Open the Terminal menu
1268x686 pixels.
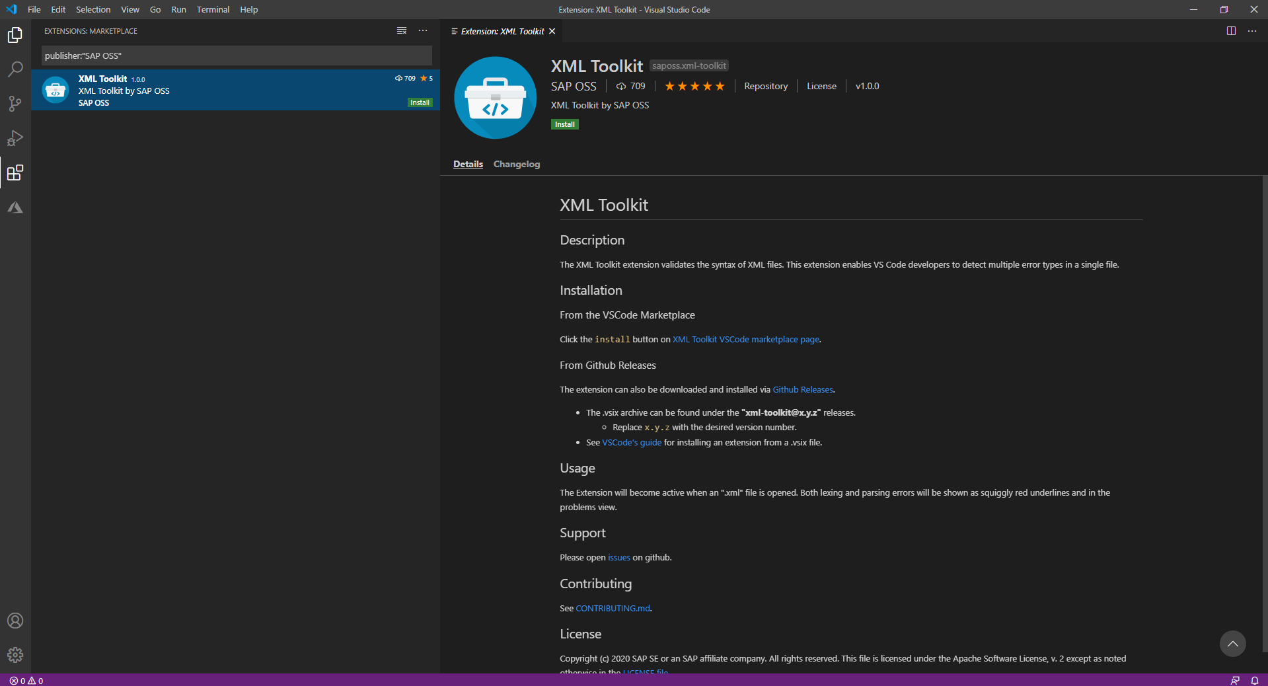[x=212, y=9]
